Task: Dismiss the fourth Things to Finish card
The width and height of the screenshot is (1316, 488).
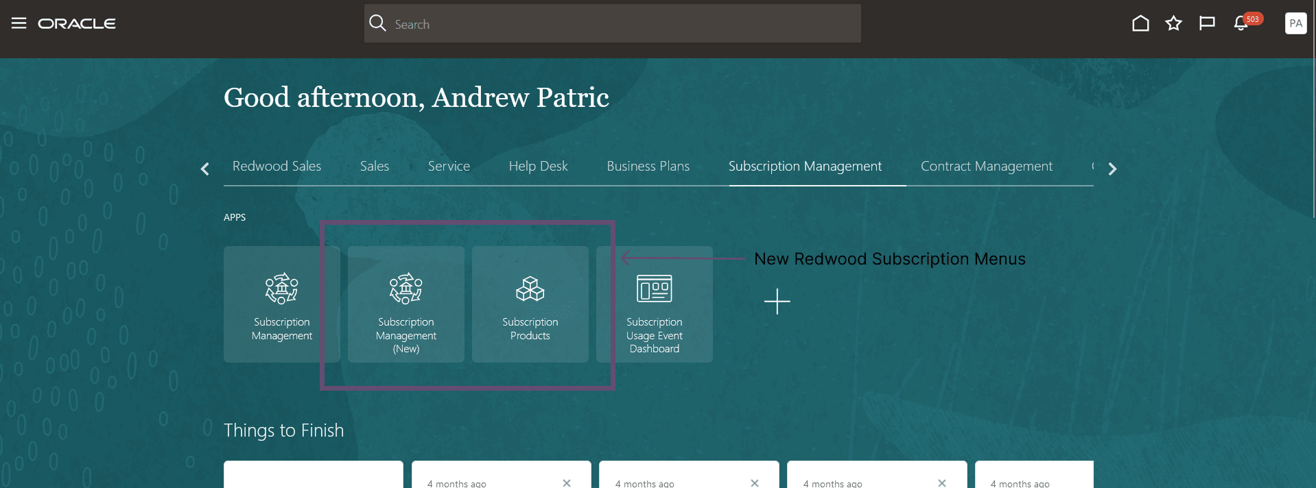Action: tap(942, 483)
